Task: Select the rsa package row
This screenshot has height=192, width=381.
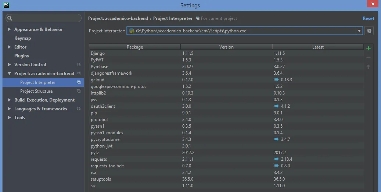Action: (226, 172)
